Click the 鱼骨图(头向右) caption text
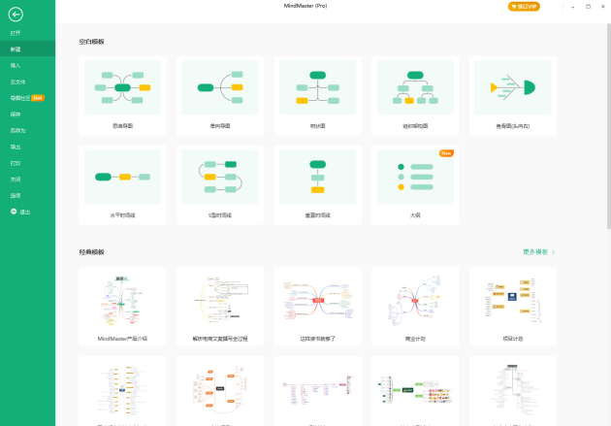Image resolution: width=611 pixels, height=426 pixels. [x=513, y=126]
